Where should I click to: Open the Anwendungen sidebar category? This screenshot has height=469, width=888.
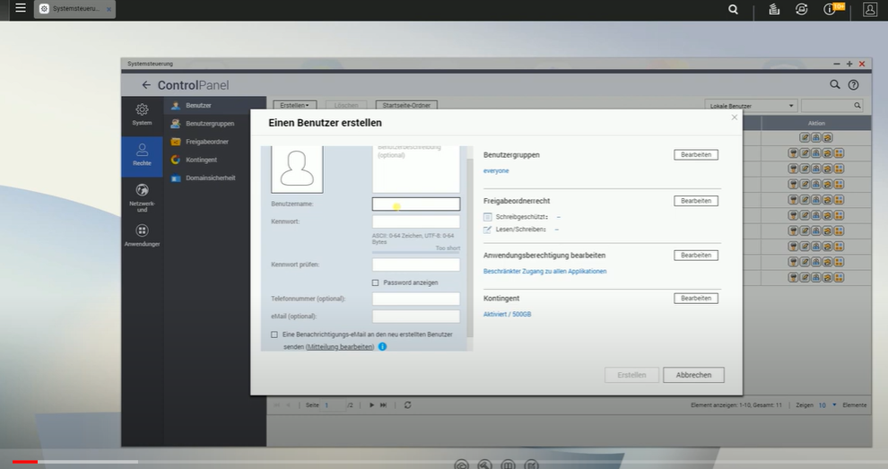142,235
